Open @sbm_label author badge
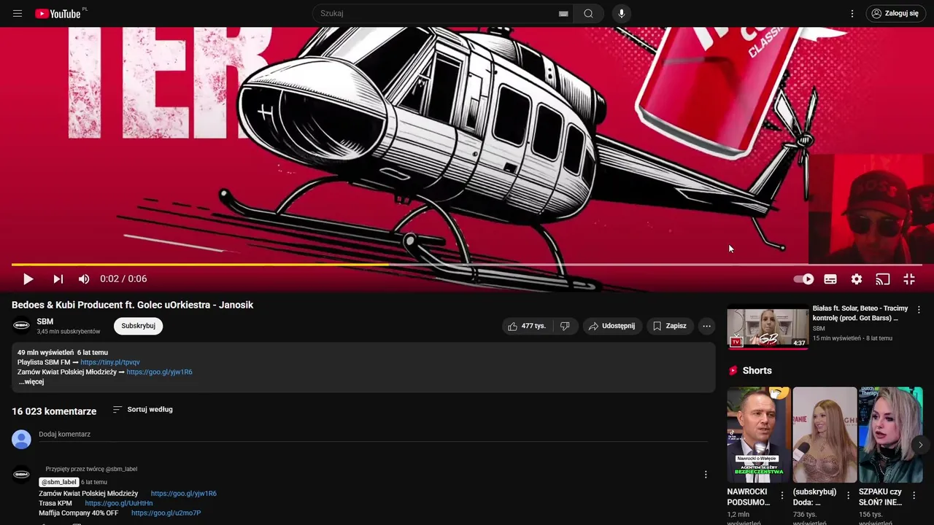This screenshot has height=525, width=934. (59, 482)
